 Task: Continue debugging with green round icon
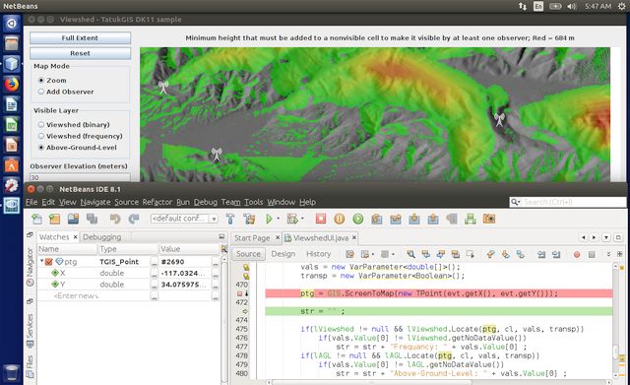358,219
